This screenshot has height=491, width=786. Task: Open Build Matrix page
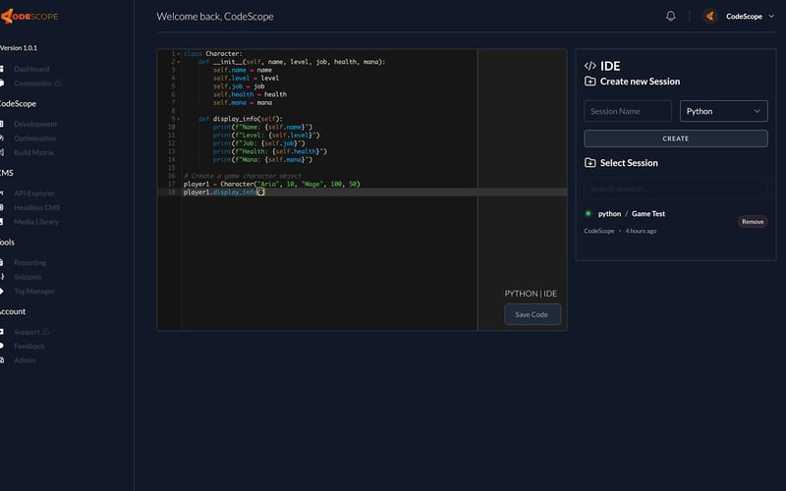[33, 152]
